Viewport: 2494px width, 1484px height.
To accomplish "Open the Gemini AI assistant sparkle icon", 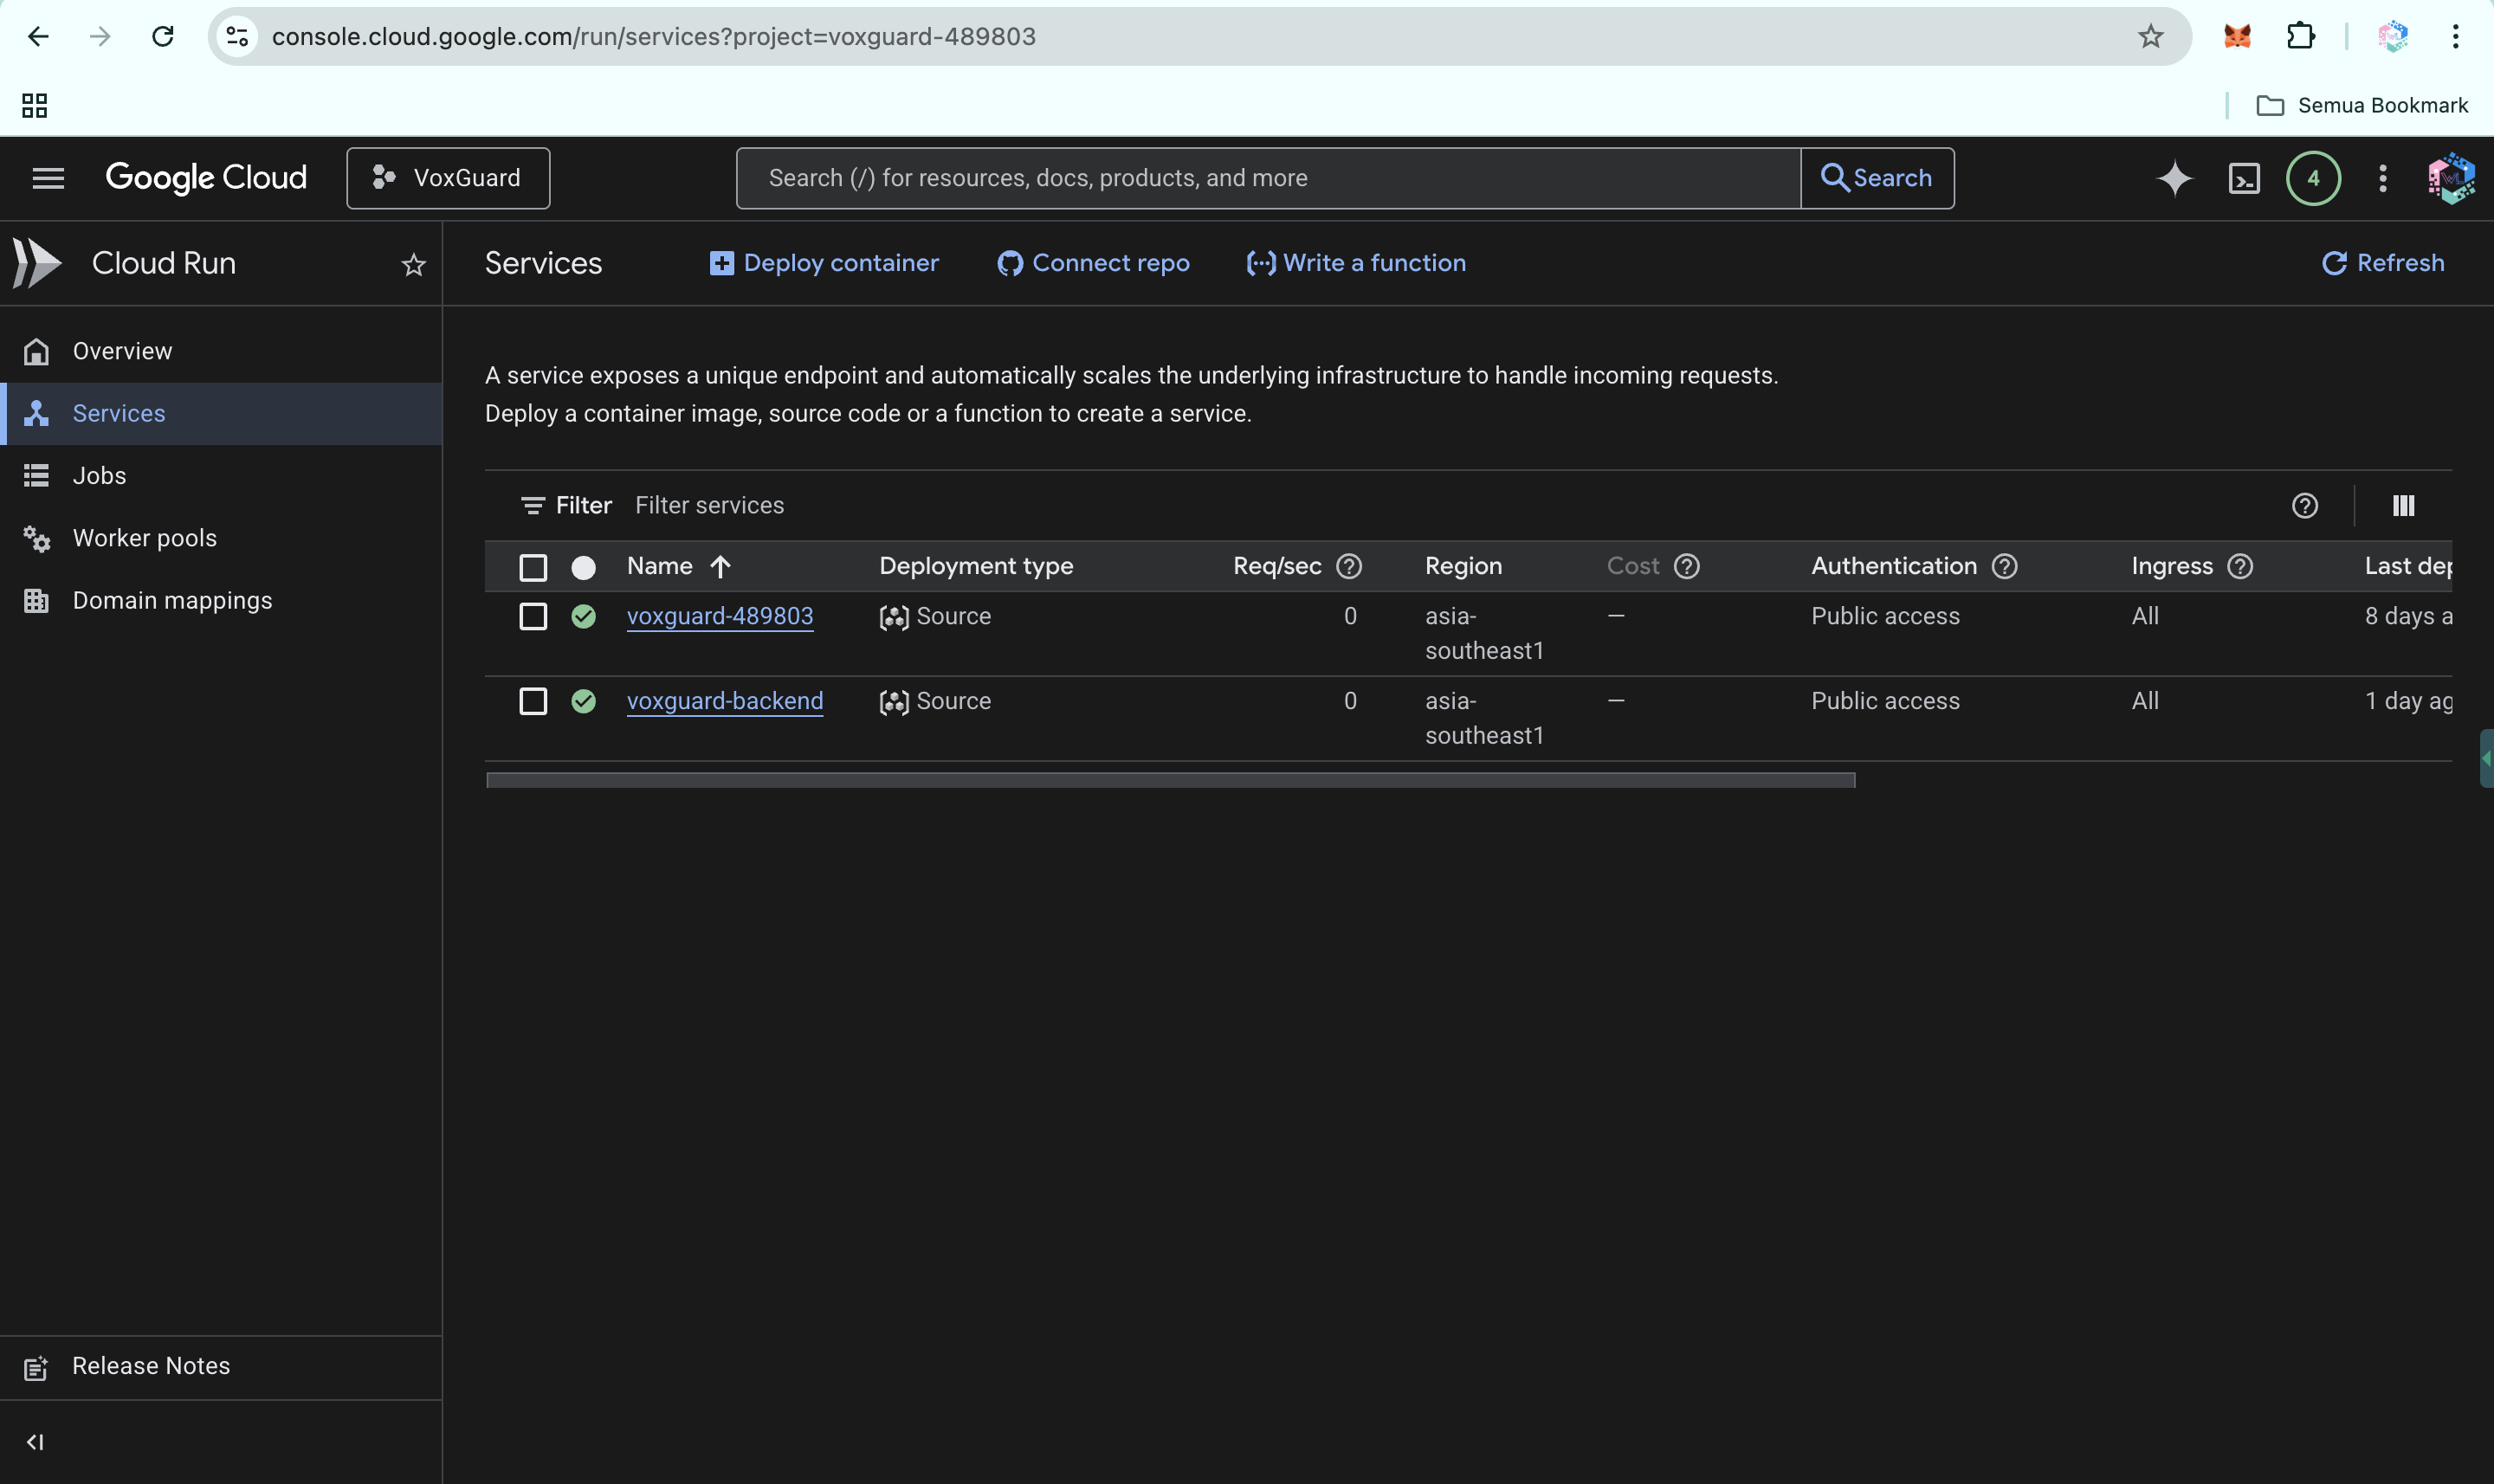I will coord(2174,178).
